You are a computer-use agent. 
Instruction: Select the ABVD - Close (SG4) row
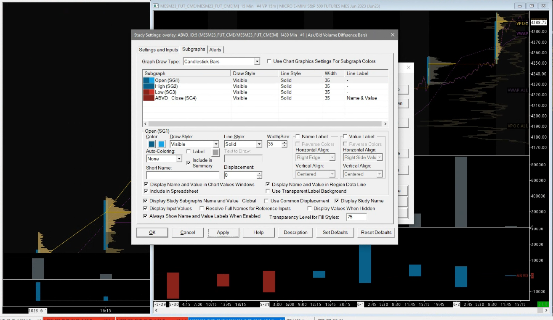click(265, 98)
